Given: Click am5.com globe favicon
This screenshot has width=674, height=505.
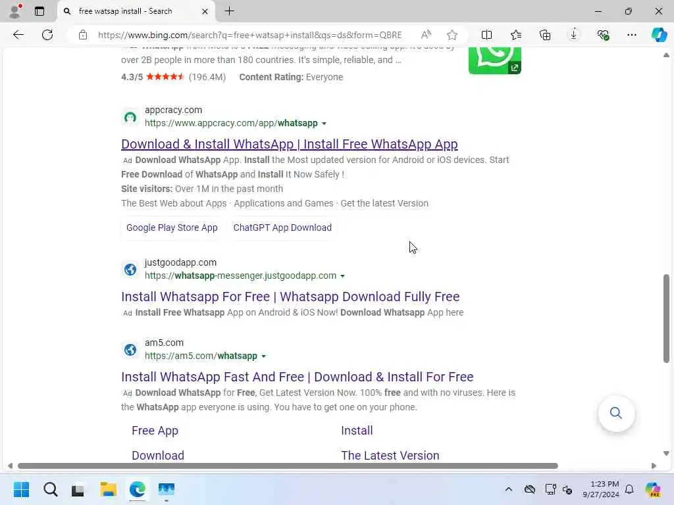Looking at the screenshot, I should [130, 350].
